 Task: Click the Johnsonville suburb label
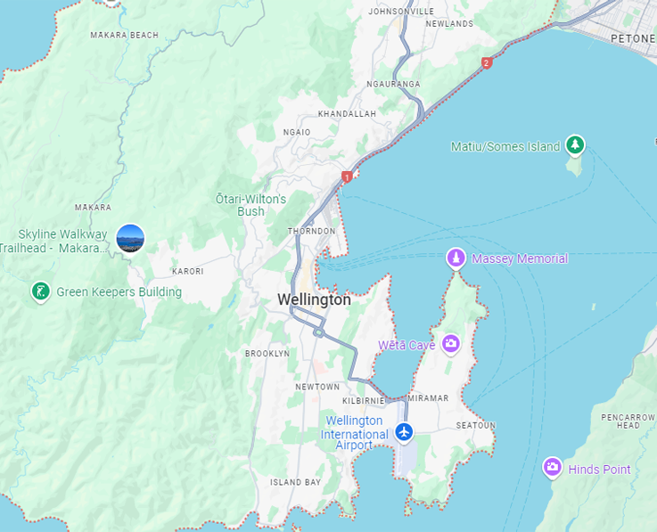pos(401,12)
